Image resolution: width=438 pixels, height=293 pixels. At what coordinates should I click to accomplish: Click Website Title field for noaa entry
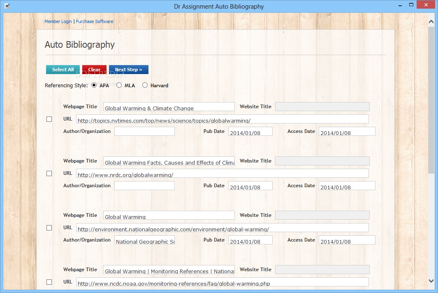pos(322,269)
